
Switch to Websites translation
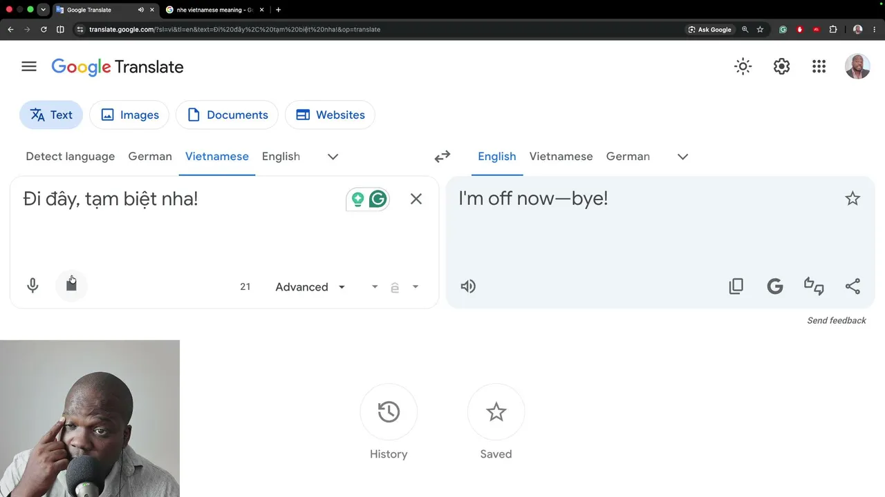coord(330,115)
